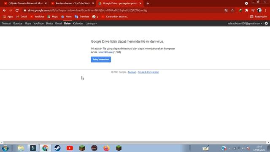Click the address bar URL
This screenshot has height=152, width=270.
(x=87, y=10)
